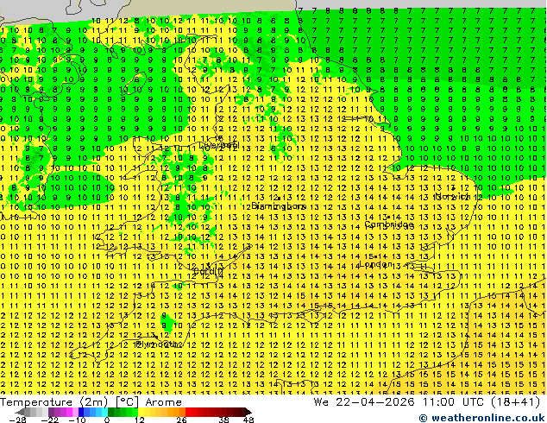Click the legend value '12'

point(140,420)
